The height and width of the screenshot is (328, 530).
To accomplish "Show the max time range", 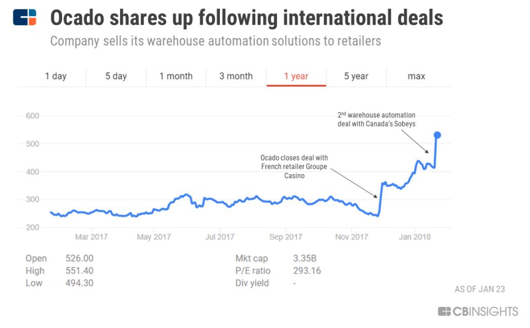I will 416,76.
